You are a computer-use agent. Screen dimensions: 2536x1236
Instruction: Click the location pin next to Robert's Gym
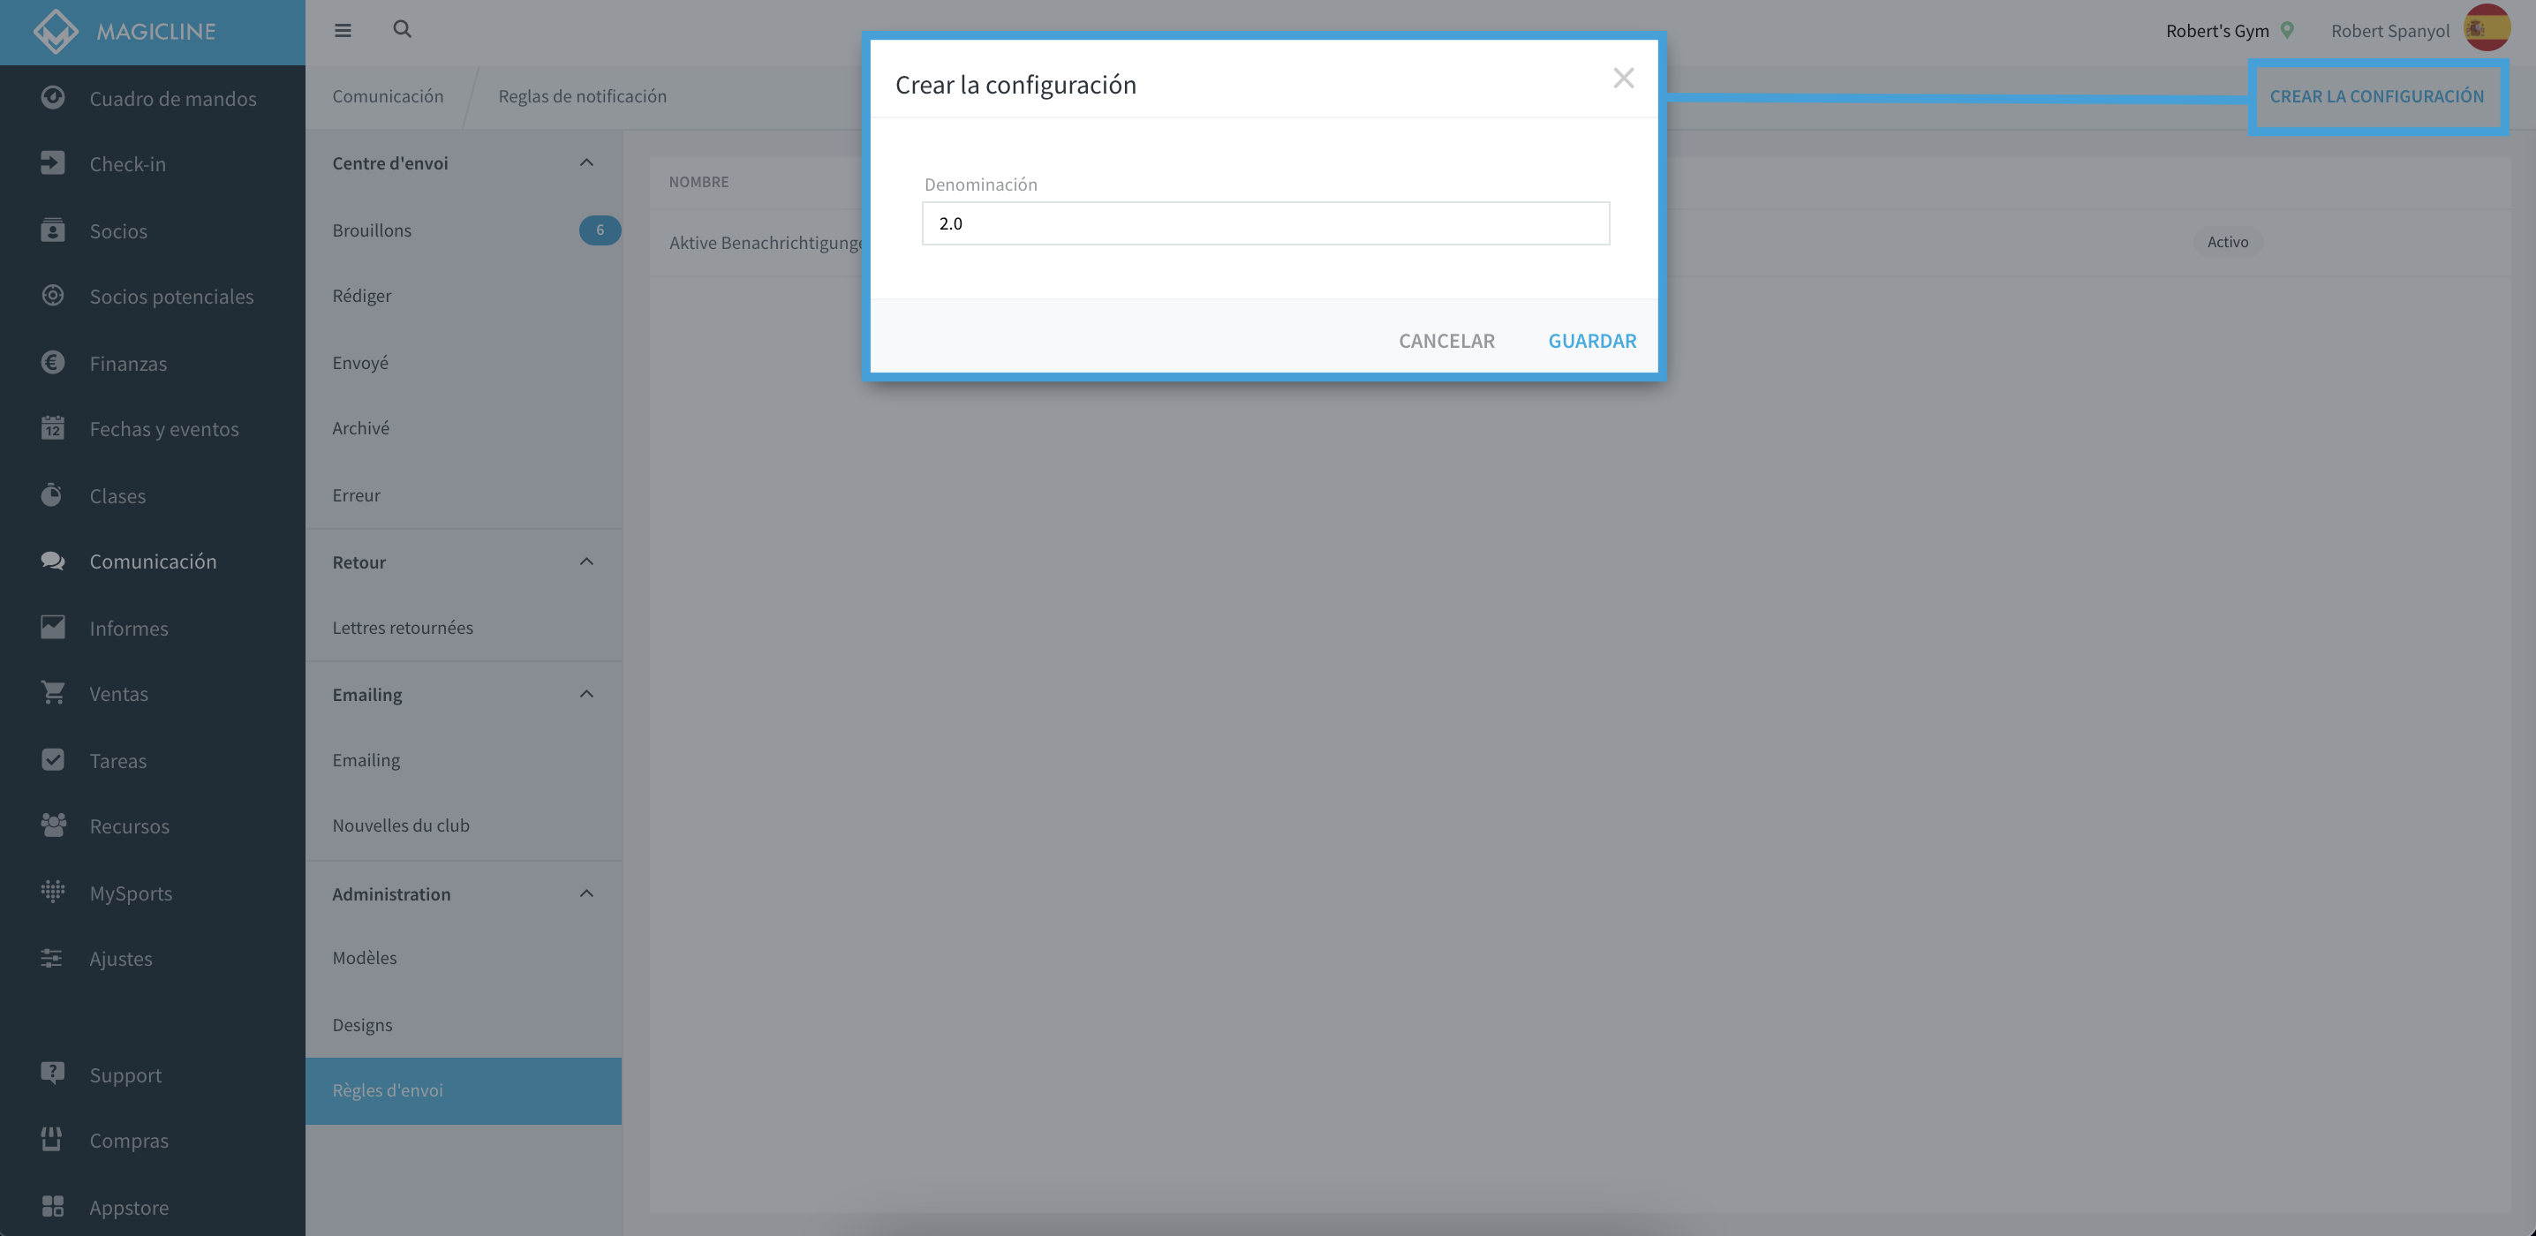(x=2287, y=31)
